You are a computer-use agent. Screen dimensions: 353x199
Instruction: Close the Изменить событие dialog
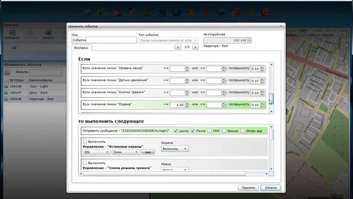pos(281,26)
